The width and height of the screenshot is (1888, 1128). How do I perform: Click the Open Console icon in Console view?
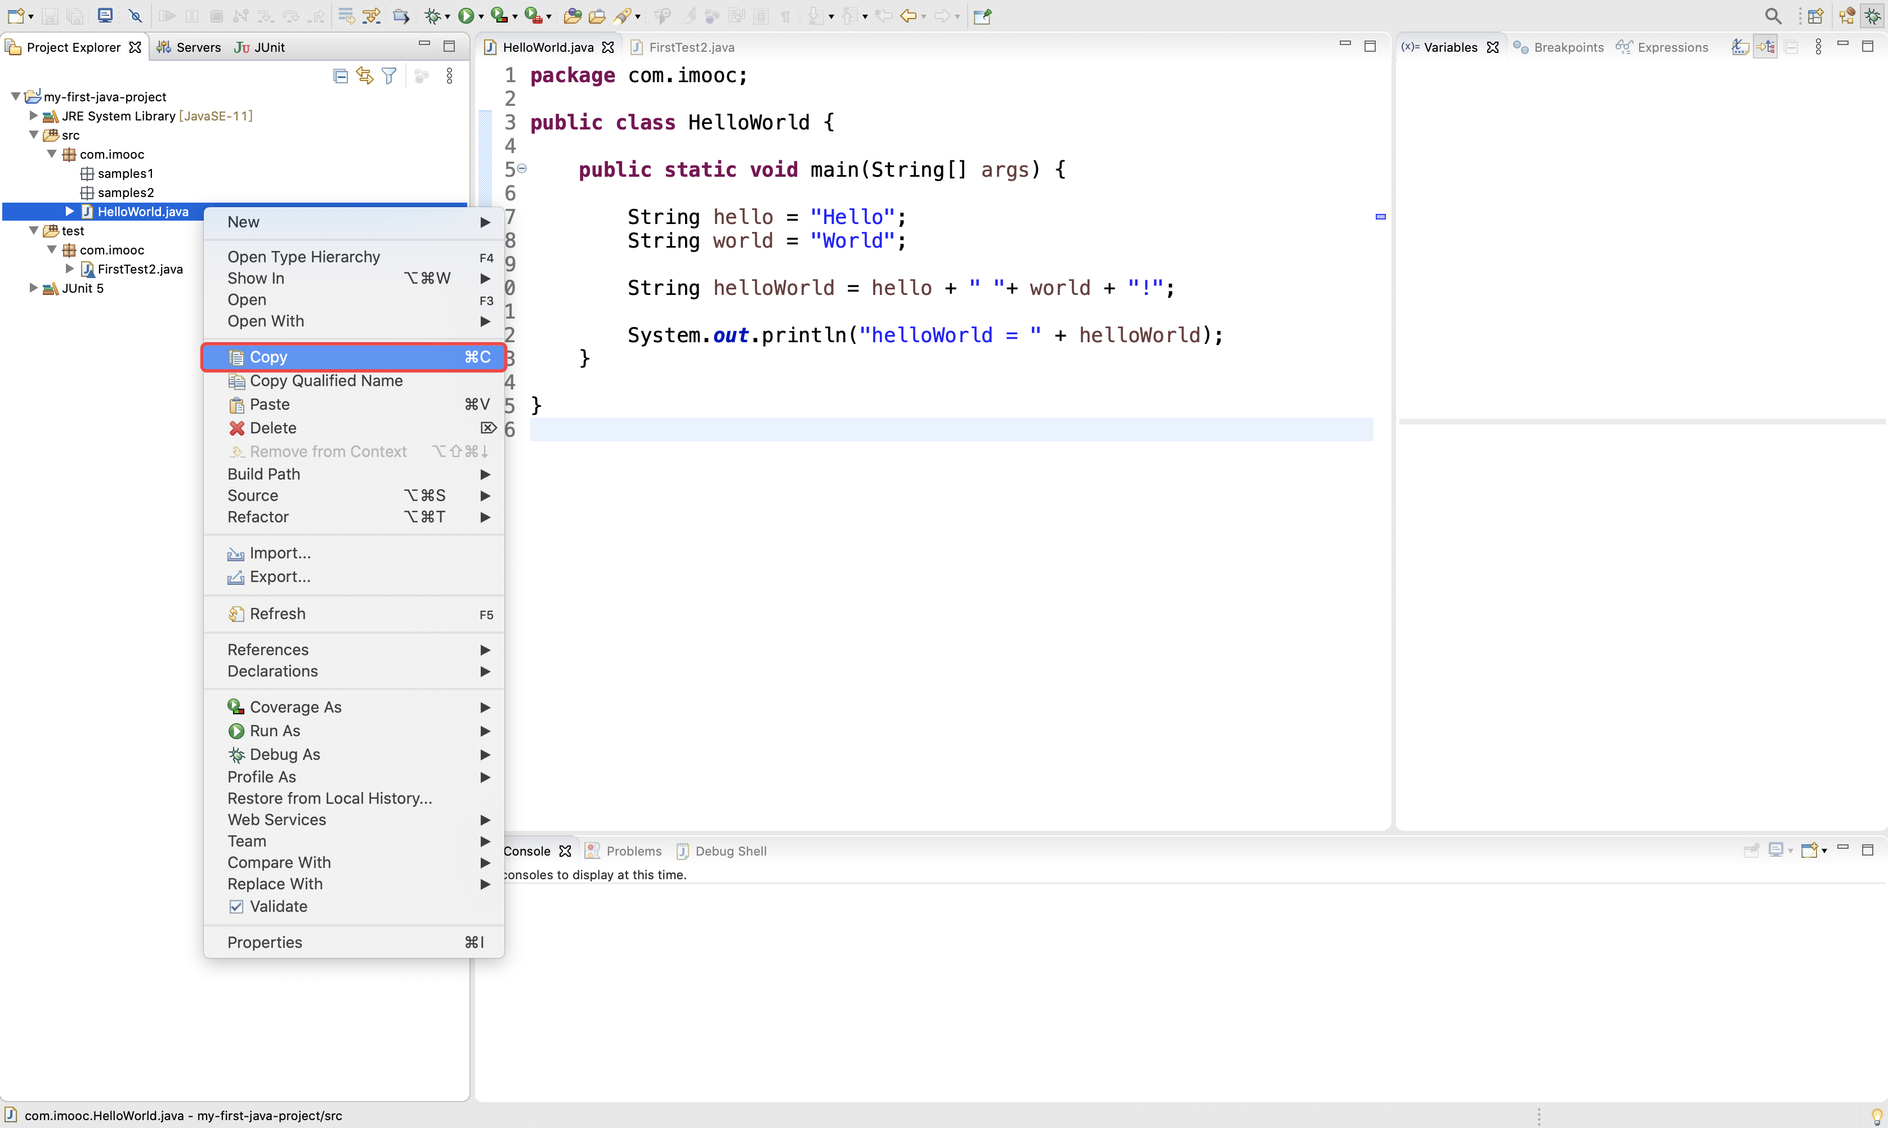coord(1810,850)
